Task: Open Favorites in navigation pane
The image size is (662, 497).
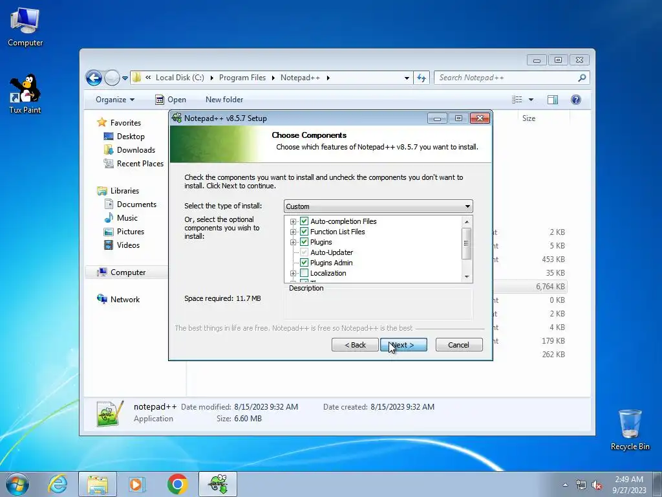Action: tap(125, 122)
